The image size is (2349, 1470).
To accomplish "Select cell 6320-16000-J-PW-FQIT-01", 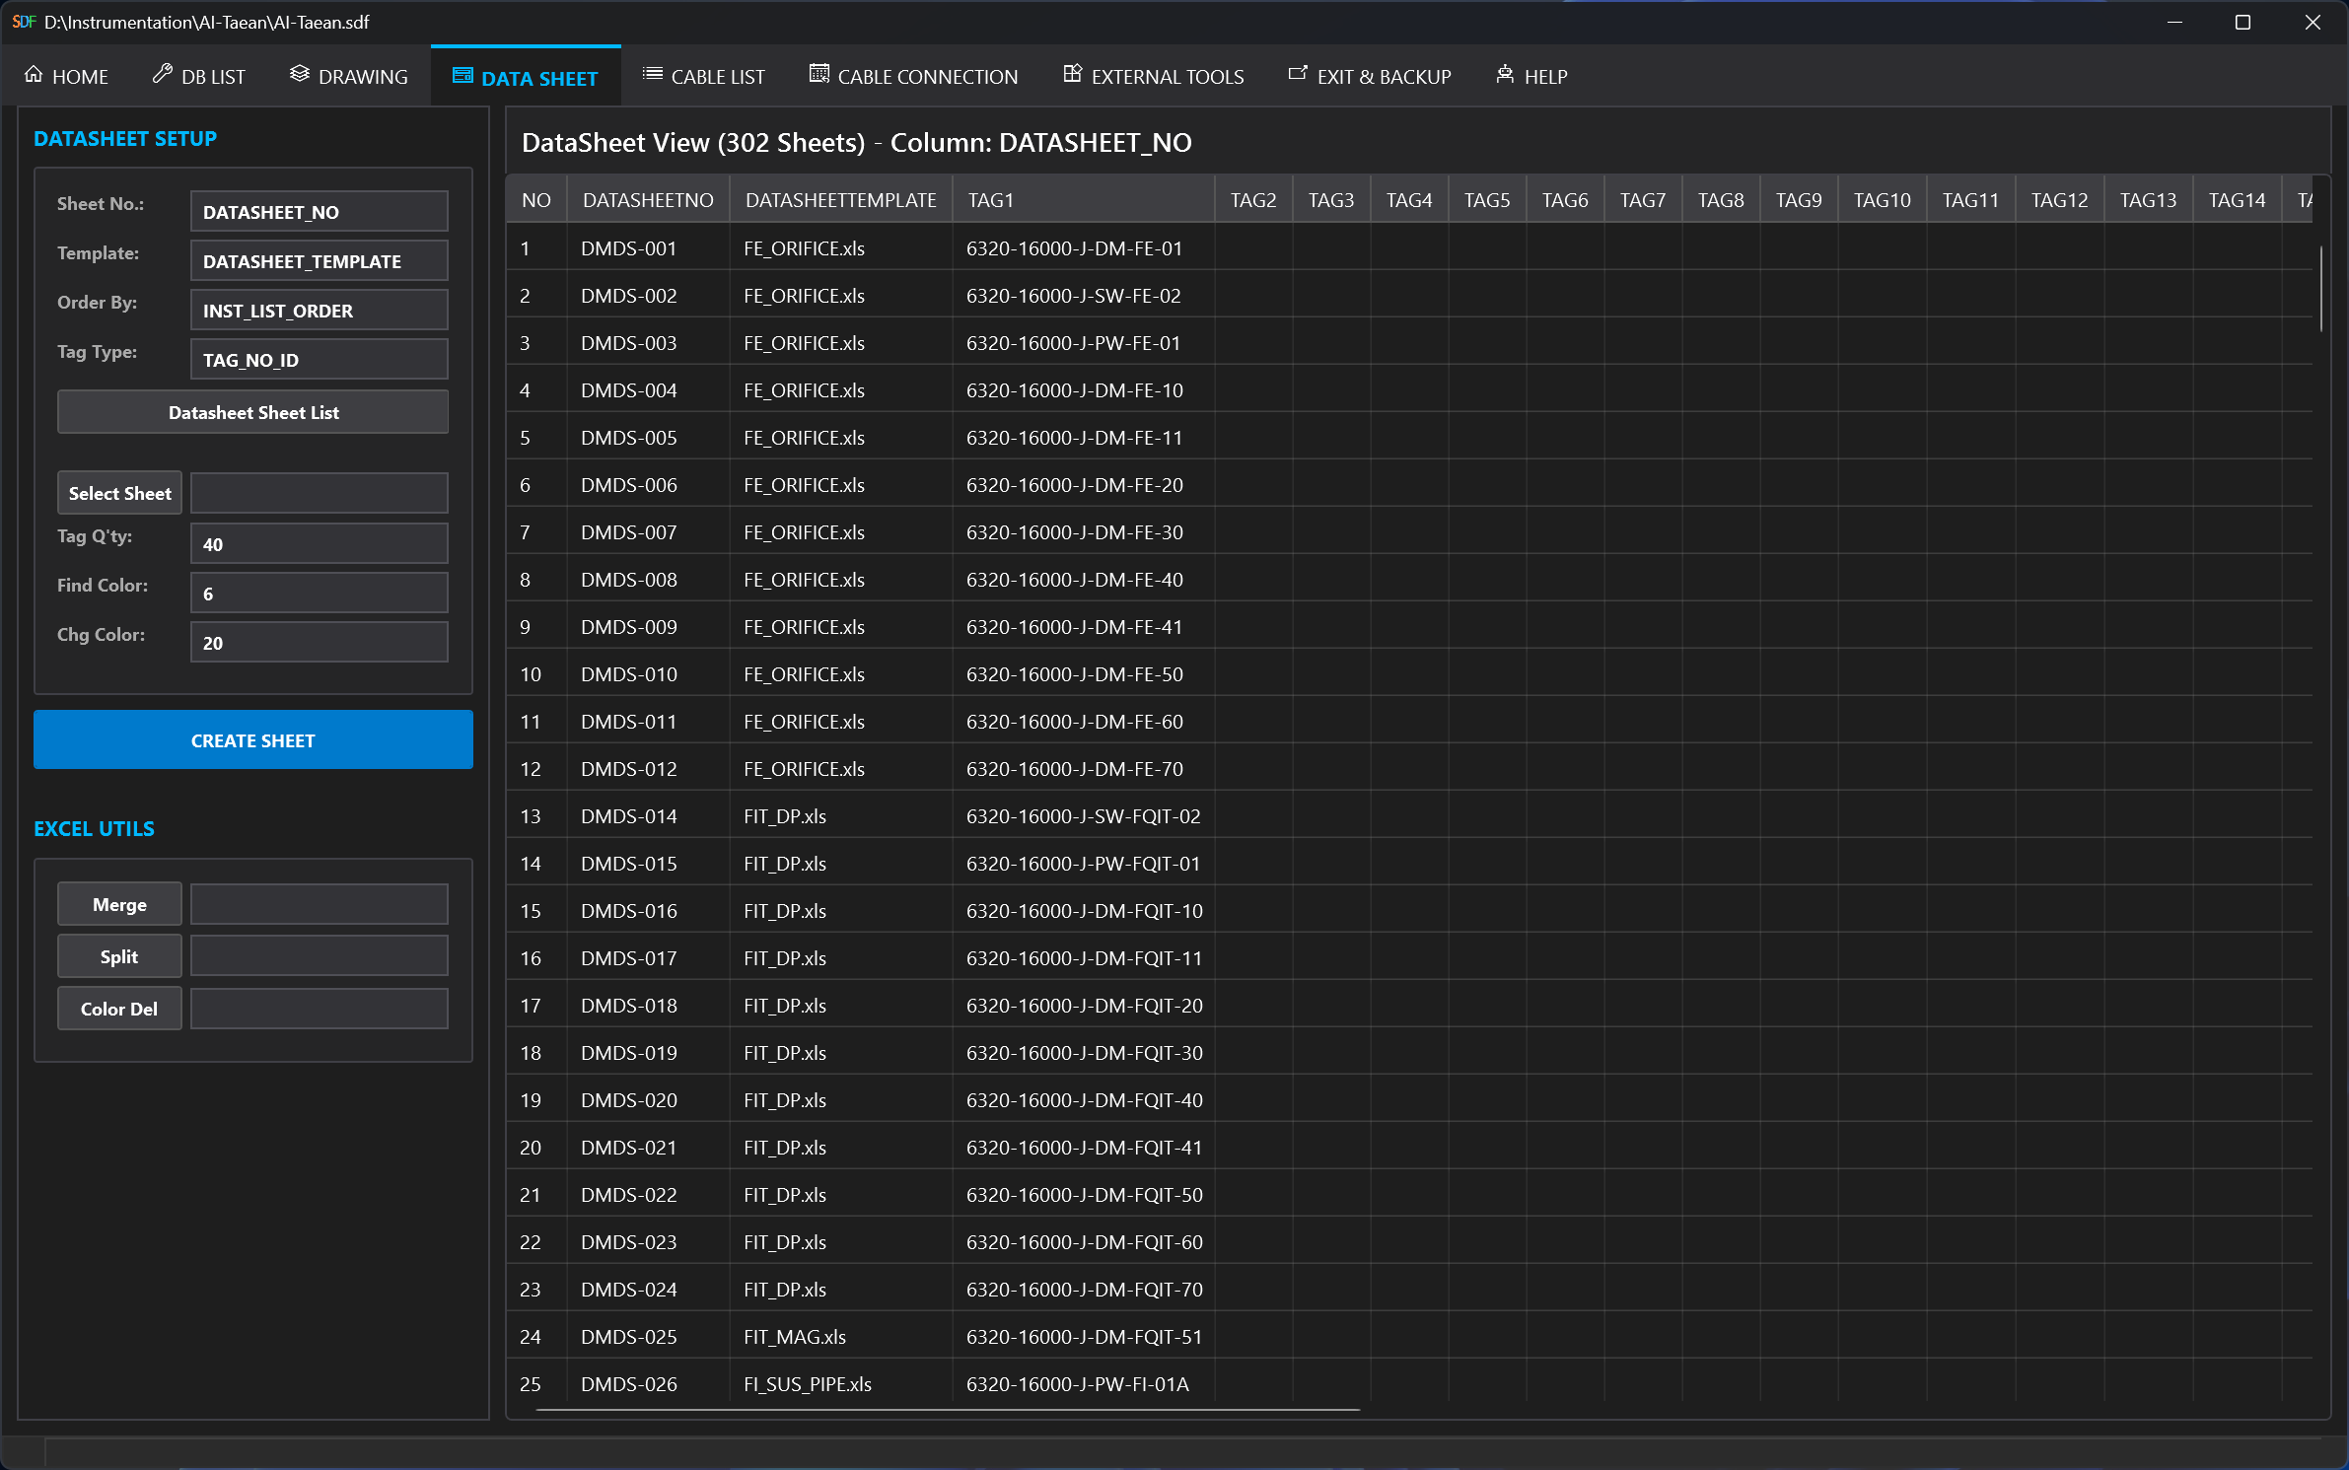I will coord(1083,864).
